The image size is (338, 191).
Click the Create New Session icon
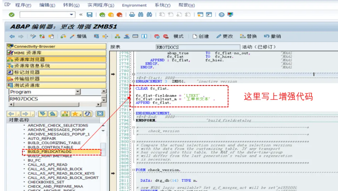click(x=200, y=15)
